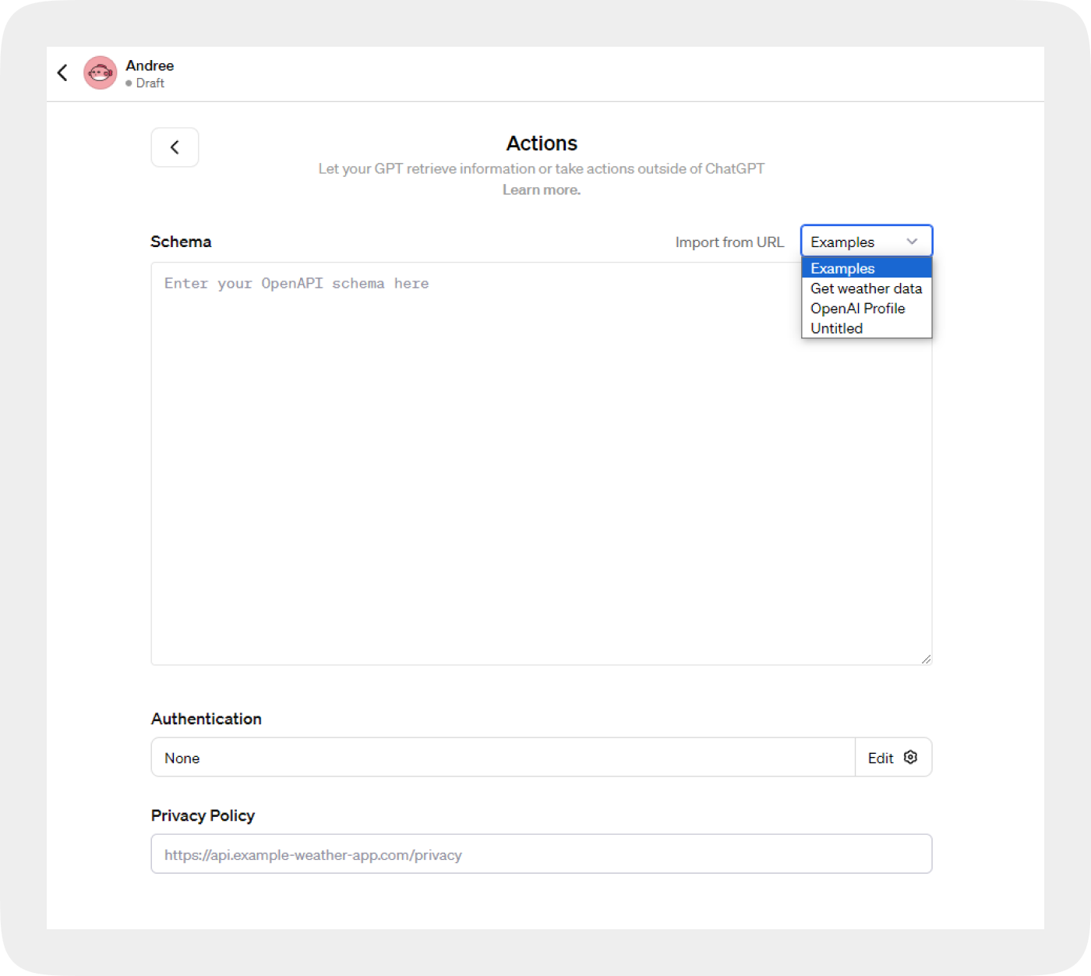The image size is (1091, 976).
Task: Click the Draft status indicator dot
Action: tap(128, 83)
